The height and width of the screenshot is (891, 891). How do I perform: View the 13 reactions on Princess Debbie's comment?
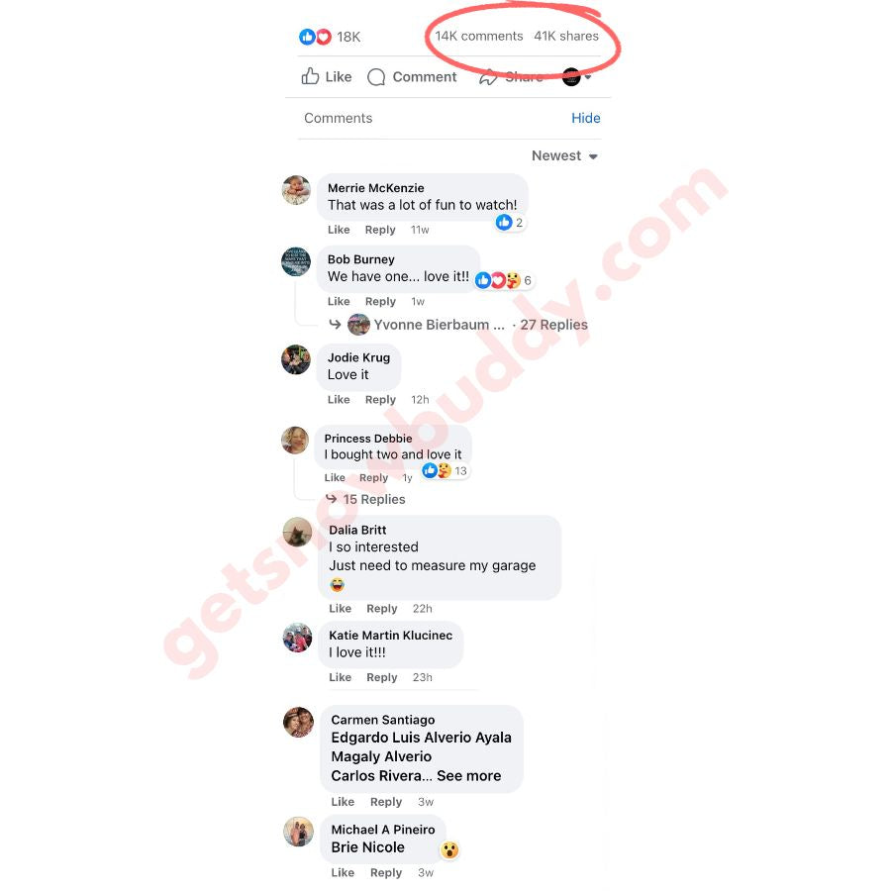pyautogui.click(x=445, y=470)
